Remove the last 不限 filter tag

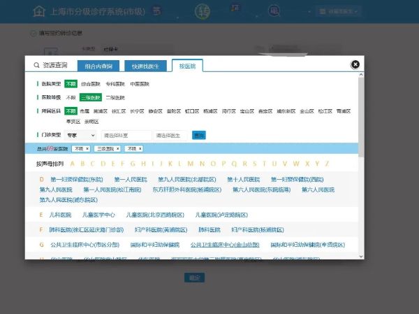pos(140,149)
